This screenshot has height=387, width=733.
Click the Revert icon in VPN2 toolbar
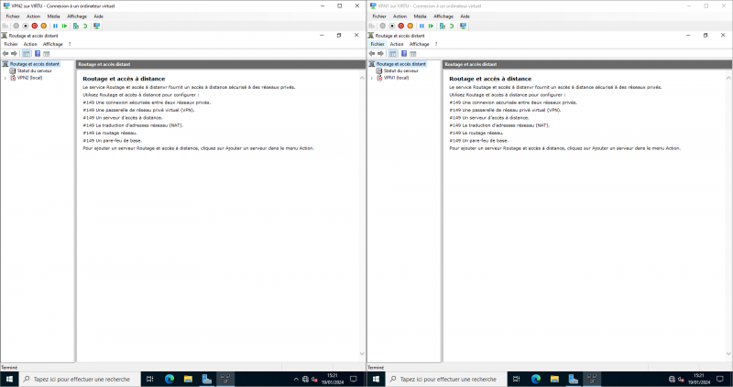pos(85,27)
